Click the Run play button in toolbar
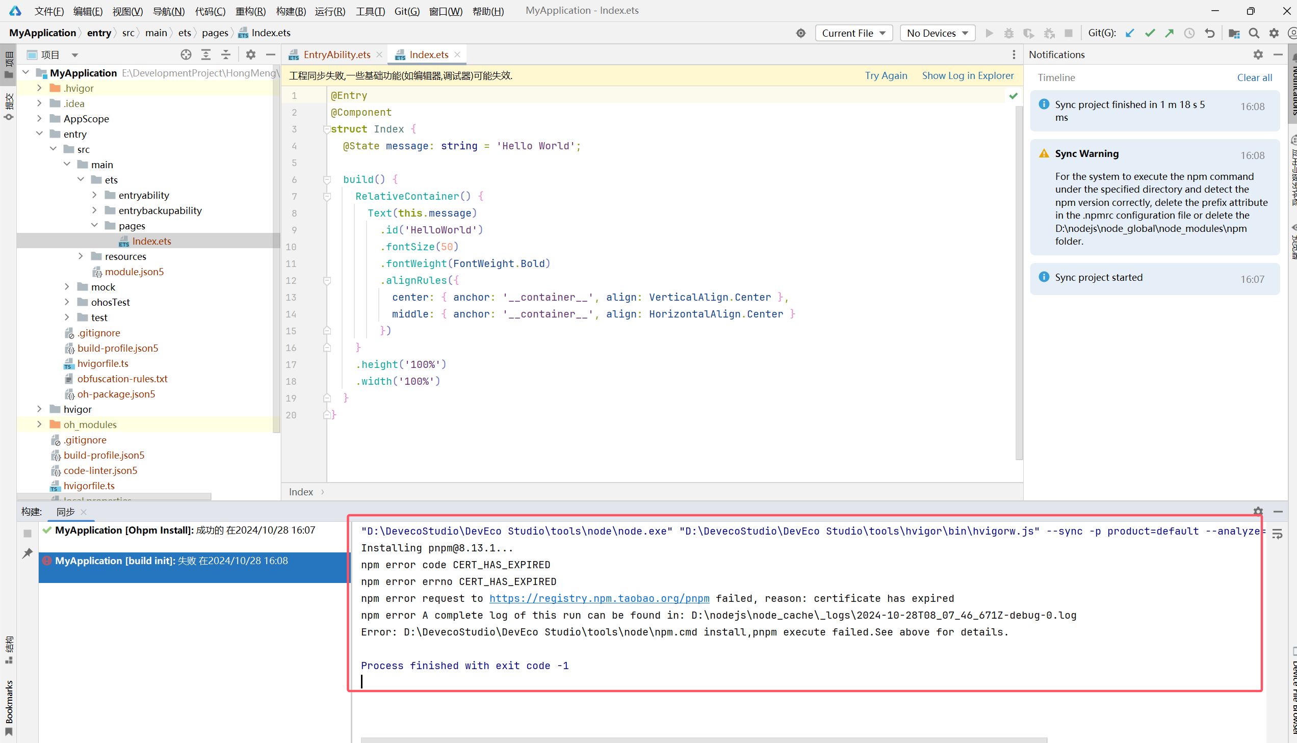 click(989, 33)
